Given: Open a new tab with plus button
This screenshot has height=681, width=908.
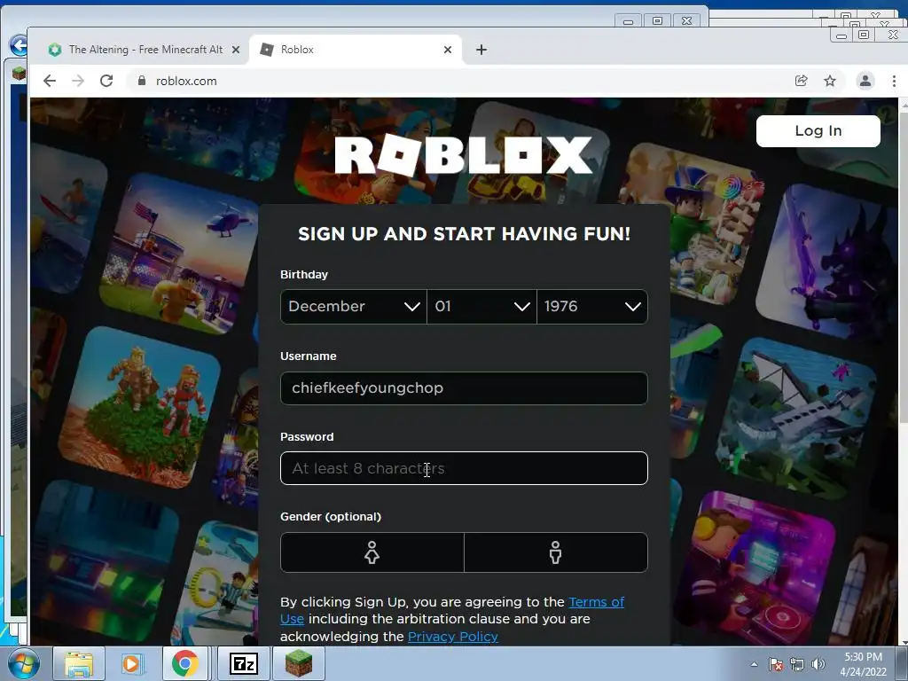Looking at the screenshot, I should [481, 50].
